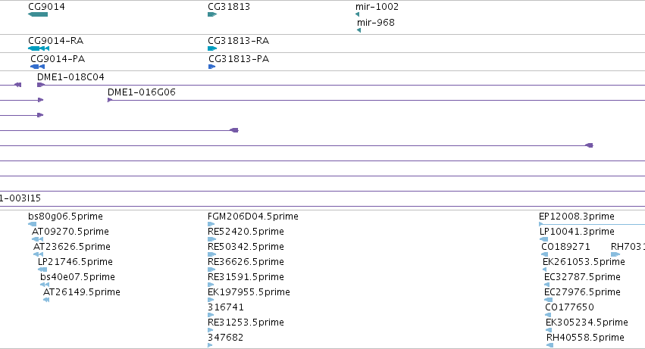Click the DME1-018C04 clone start arrow
Viewport: 645px width, 349px height.
(41, 85)
